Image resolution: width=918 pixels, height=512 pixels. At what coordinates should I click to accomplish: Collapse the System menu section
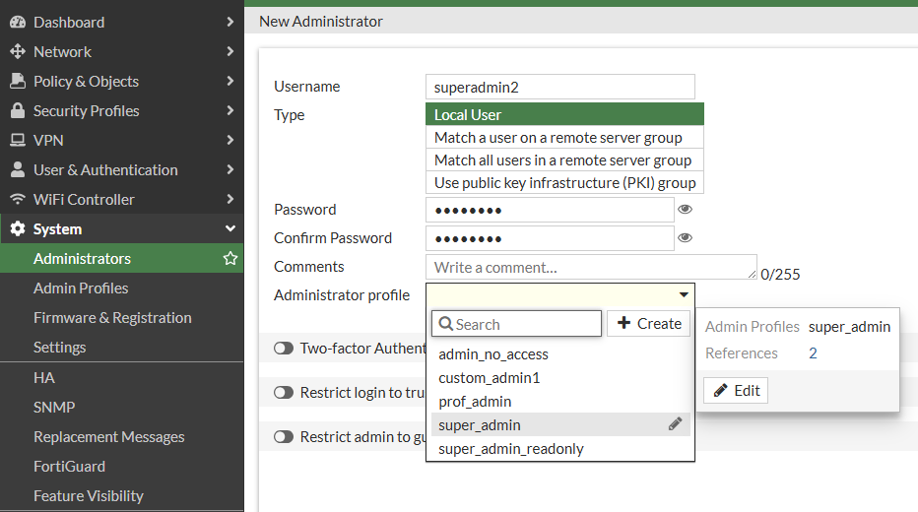[229, 228]
